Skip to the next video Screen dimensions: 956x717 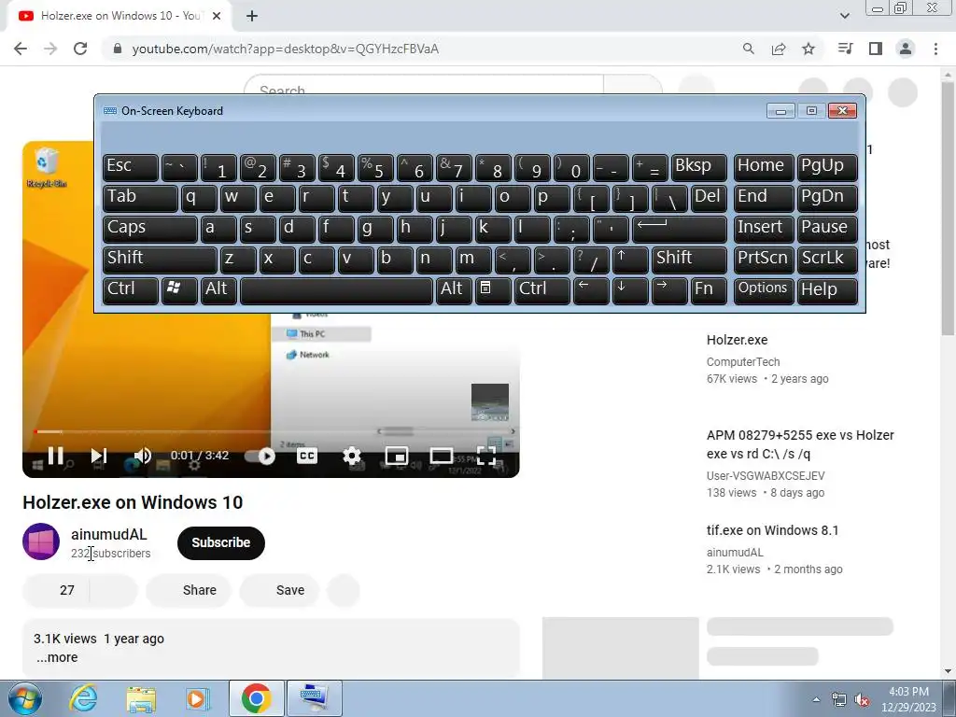(x=99, y=456)
